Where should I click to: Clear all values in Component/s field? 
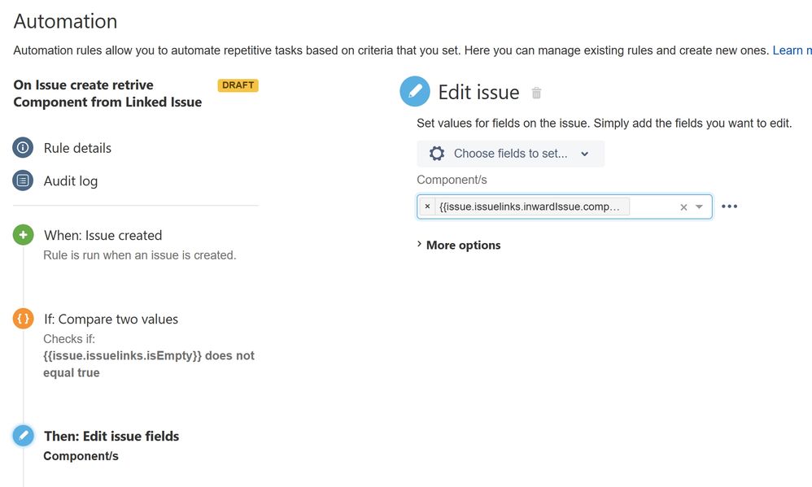click(x=683, y=207)
